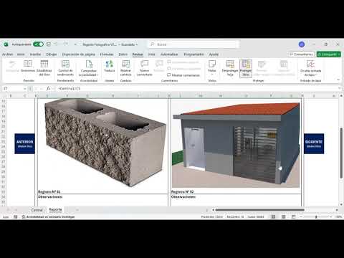
Task: Click Observaciones under Registro 01
Action: (x=50, y=197)
